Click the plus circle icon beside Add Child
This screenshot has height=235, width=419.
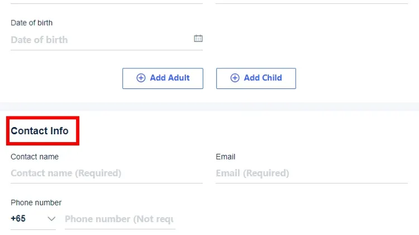click(235, 78)
